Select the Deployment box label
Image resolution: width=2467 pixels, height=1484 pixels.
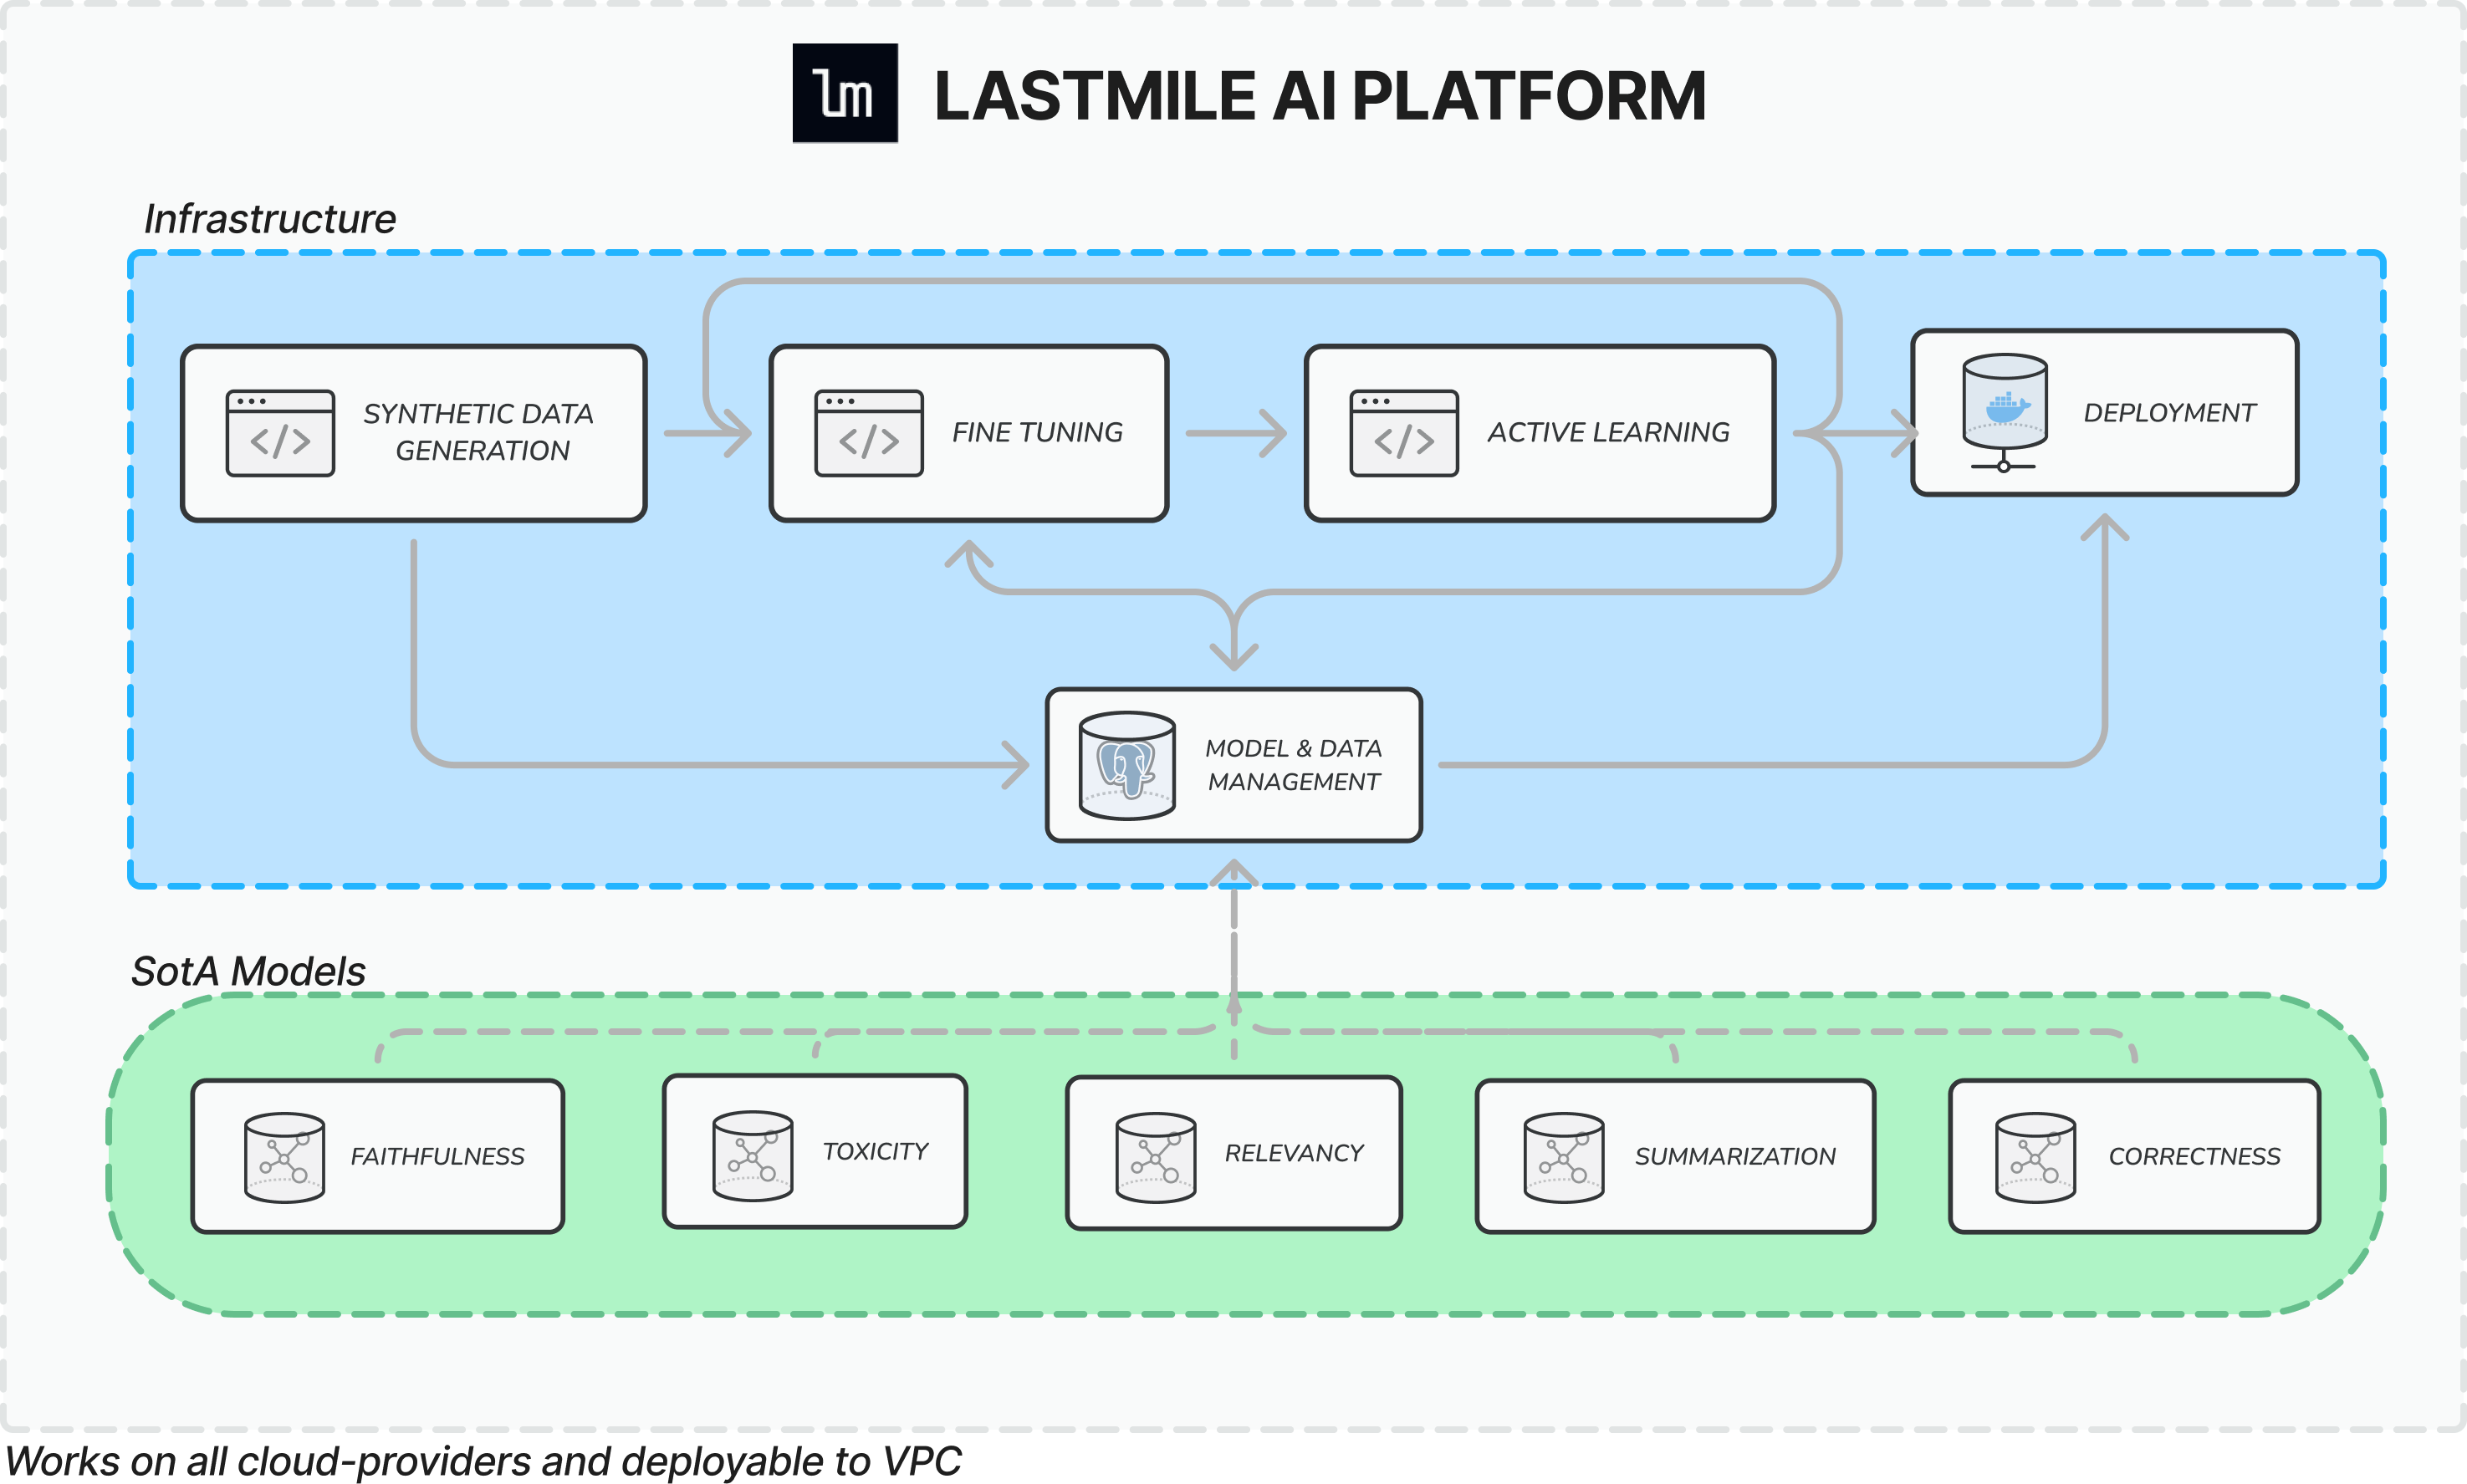tap(2170, 412)
